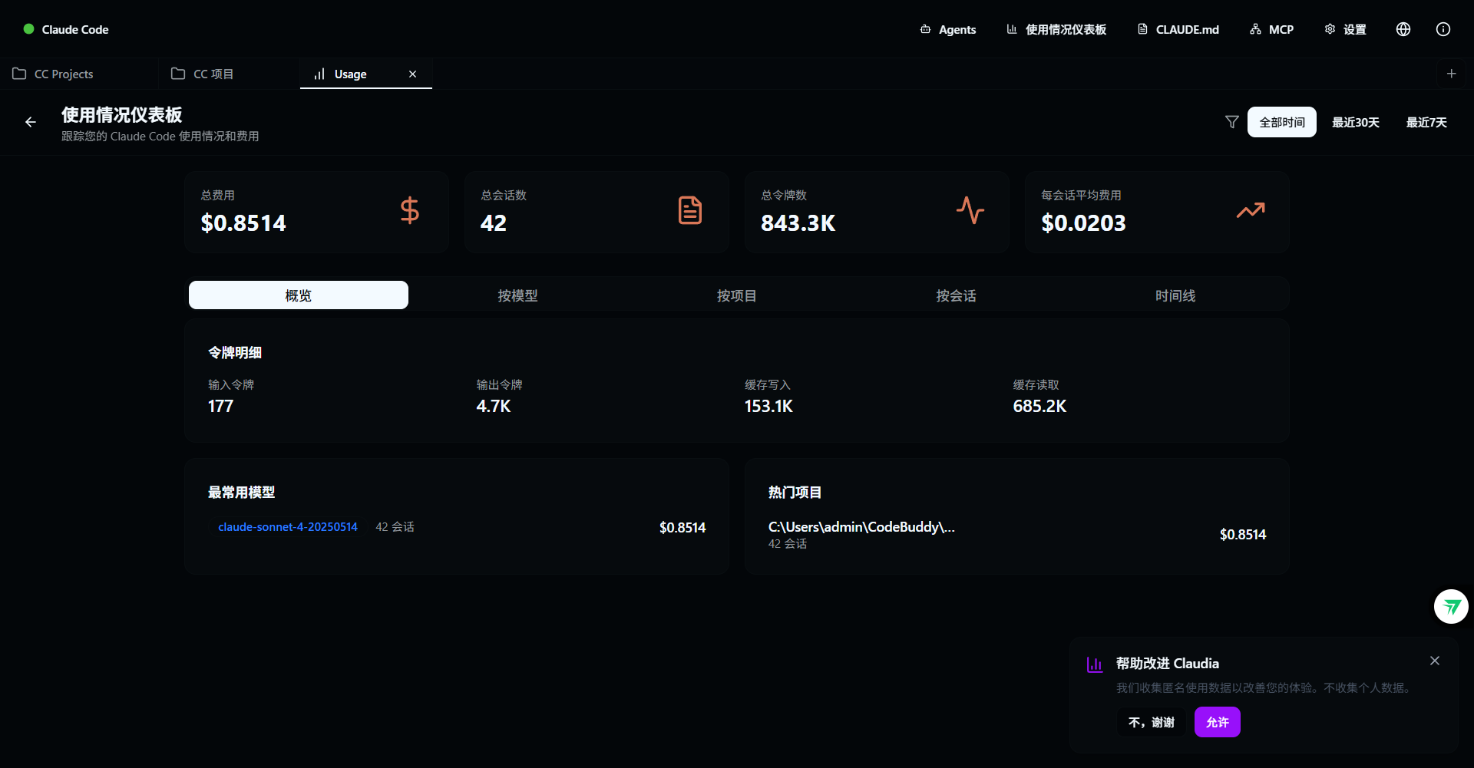Click the green Claude Code status dot
1474x768 pixels.
28,29
